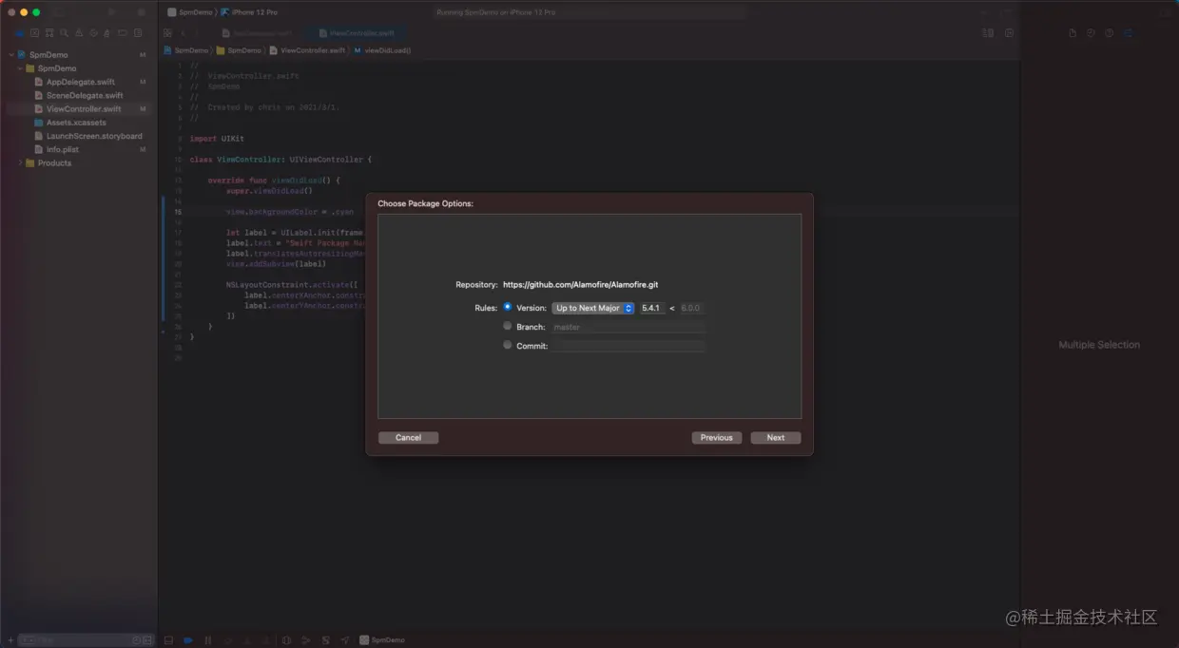Screen dimensions: 1179x648
Task: Edit the 5.4.1 minimum version field
Action: click(x=652, y=308)
